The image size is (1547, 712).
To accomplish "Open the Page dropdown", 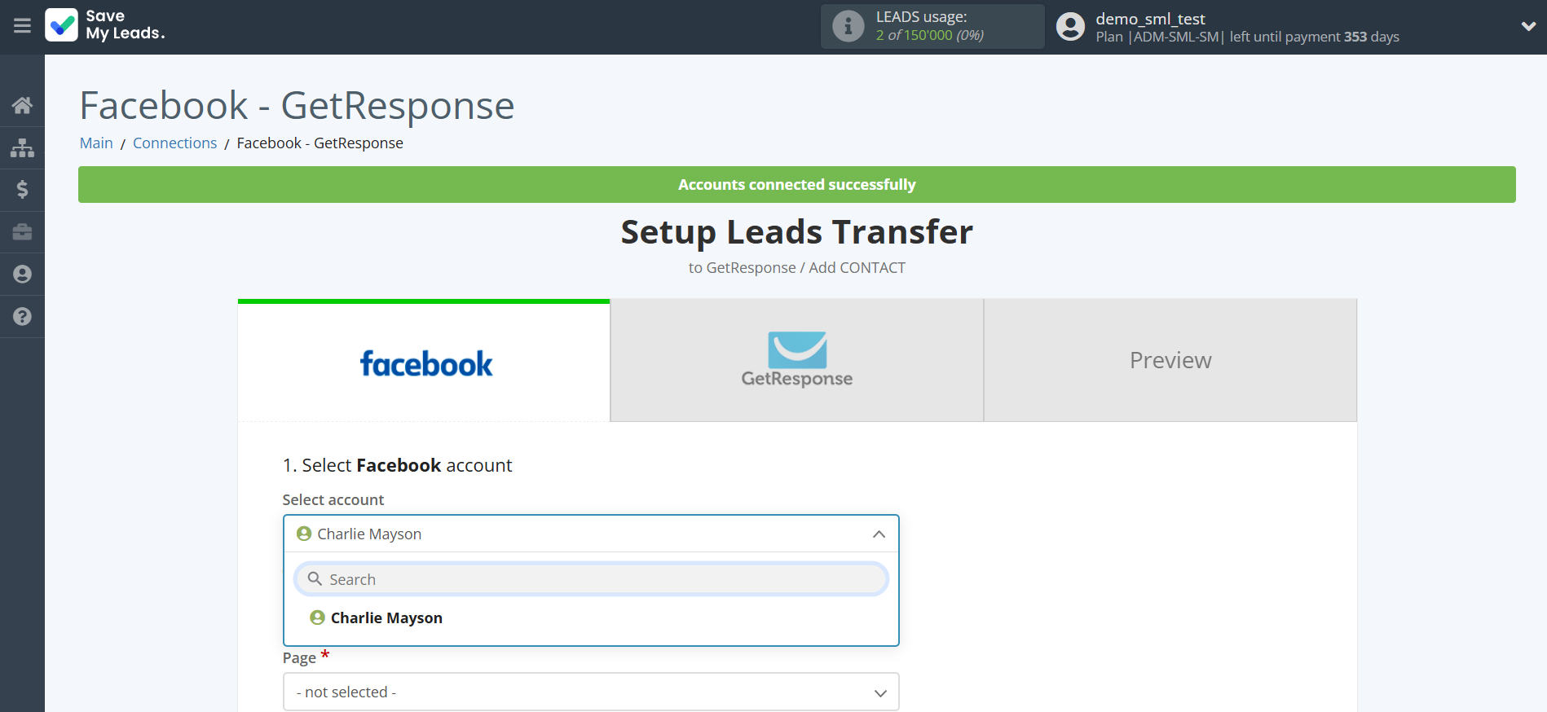I will coord(591,692).
